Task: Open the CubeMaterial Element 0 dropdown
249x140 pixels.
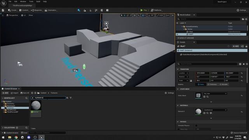Action: [215, 110]
